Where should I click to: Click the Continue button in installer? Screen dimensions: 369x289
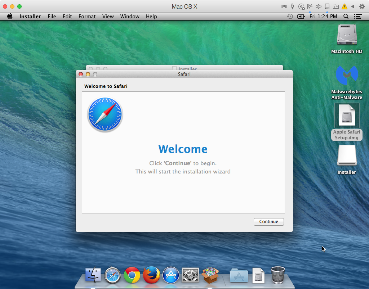coord(268,222)
